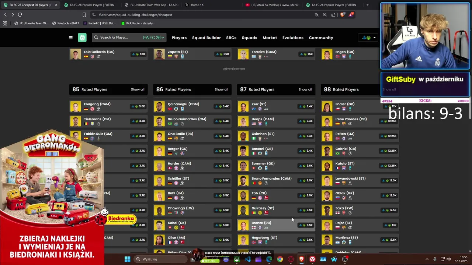The width and height of the screenshot is (472, 265).
Task: Open Torreira (CDM) player row
Action: 276,54
